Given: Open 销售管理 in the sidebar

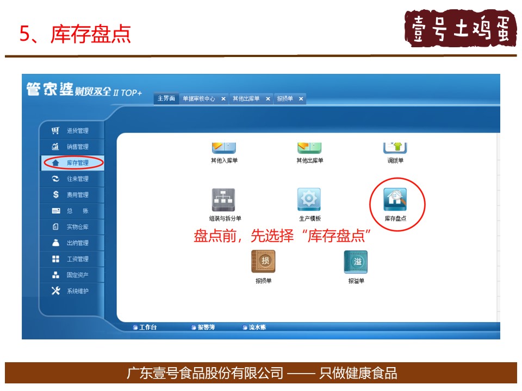Looking at the screenshot, I should [x=77, y=147].
